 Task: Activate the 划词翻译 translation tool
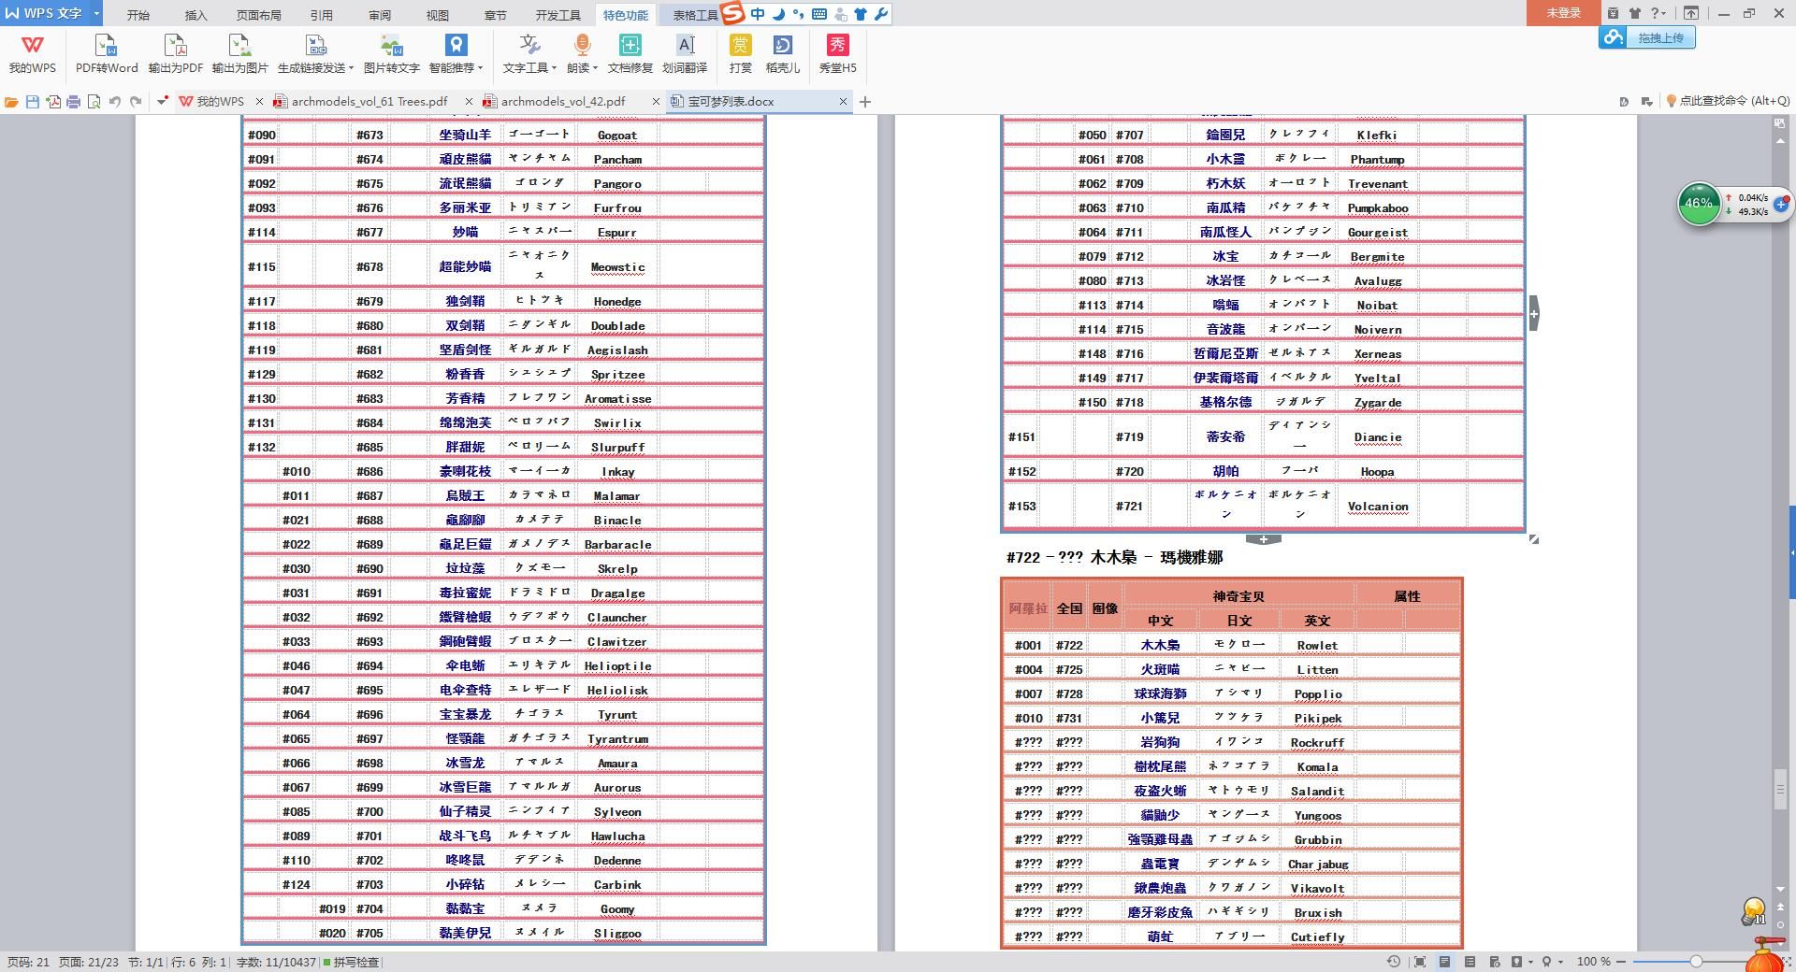click(685, 53)
